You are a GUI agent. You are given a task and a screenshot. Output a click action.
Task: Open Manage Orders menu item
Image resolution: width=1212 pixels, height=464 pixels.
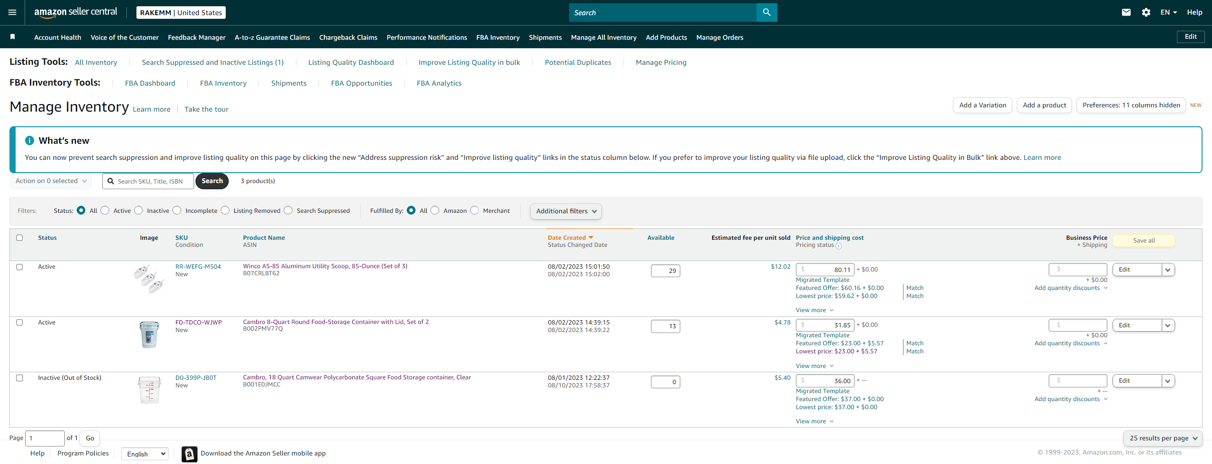720,37
